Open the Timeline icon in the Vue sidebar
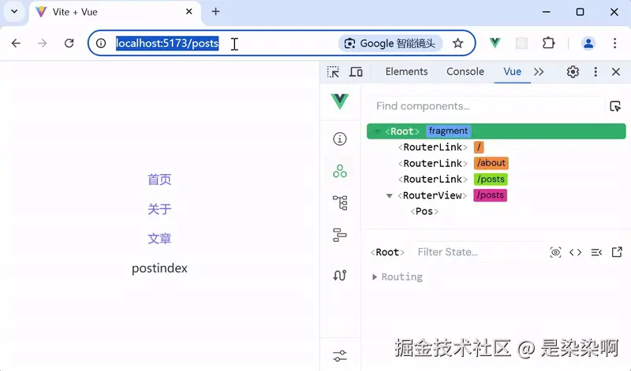Image resolution: width=631 pixels, height=371 pixels. point(340,235)
